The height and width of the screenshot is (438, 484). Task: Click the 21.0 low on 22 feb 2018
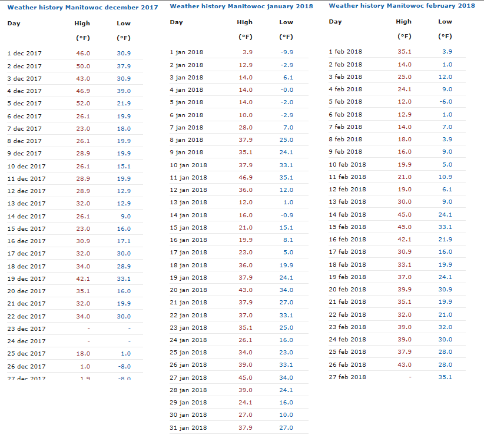(x=445, y=314)
